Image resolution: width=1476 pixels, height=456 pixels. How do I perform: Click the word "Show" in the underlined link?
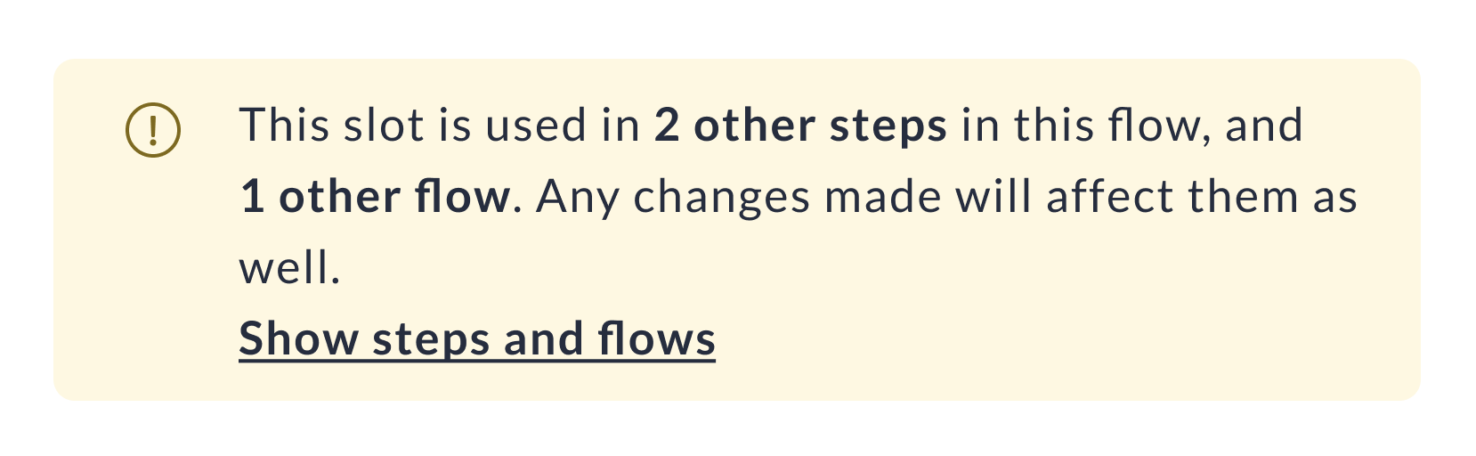click(298, 339)
